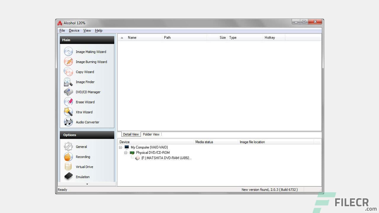Collapse the Physical DVD/CD-ROM node
379x213 pixels.
click(126, 153)
